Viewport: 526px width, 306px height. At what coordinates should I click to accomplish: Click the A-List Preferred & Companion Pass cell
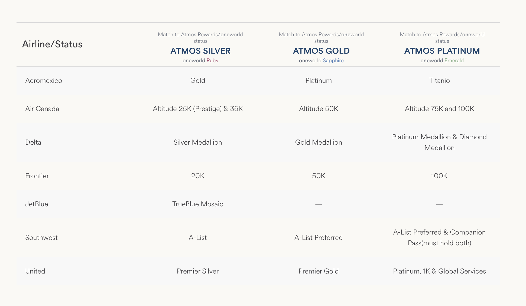coord(439,237)
